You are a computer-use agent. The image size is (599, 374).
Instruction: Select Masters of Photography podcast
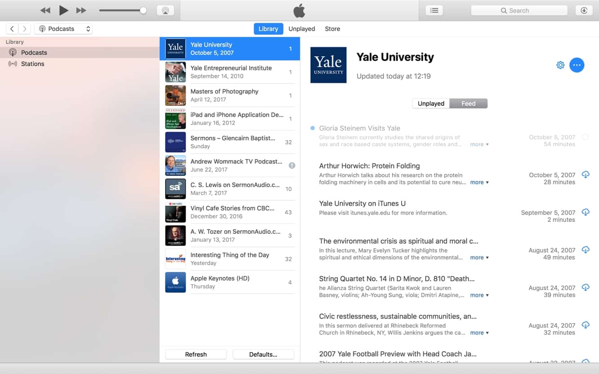(x=230, y=95)
